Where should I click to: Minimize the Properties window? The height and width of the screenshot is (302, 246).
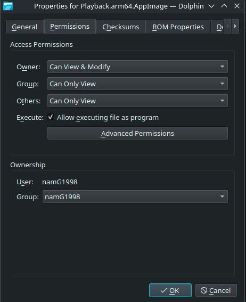(x=211, y=6)
